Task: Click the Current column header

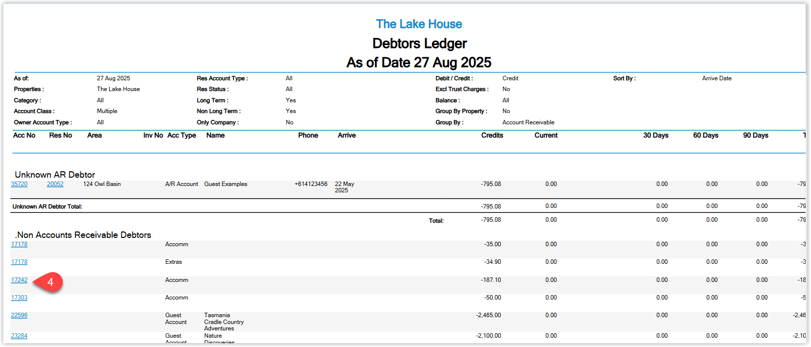Action: pos(546,136)
